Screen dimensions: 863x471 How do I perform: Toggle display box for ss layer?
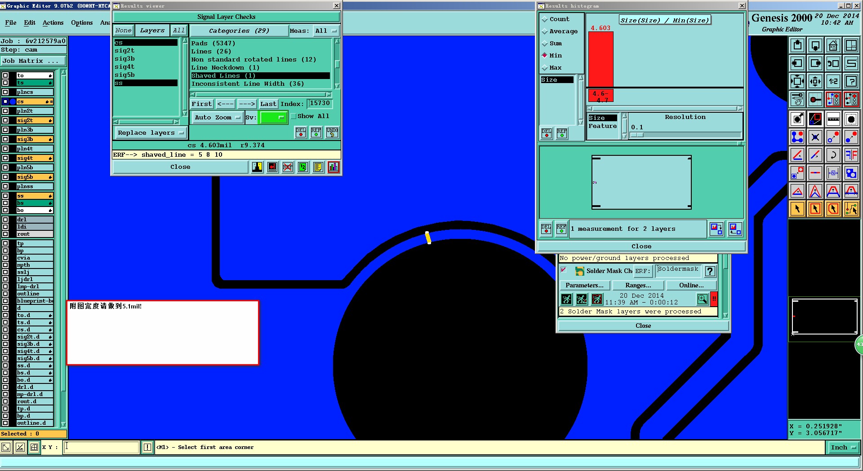point(5,196)
